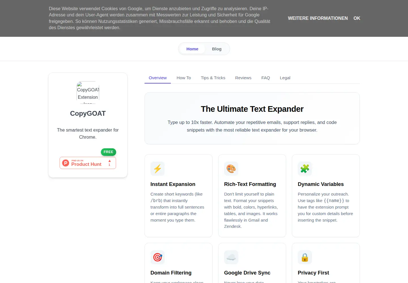Click the {{name}} tag code text
The height and width of the screenshot is (283, 408).
(334, 201)
